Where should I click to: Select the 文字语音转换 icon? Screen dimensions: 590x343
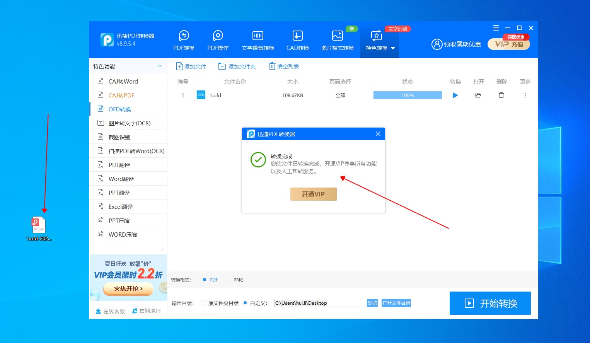click(257, 36)
